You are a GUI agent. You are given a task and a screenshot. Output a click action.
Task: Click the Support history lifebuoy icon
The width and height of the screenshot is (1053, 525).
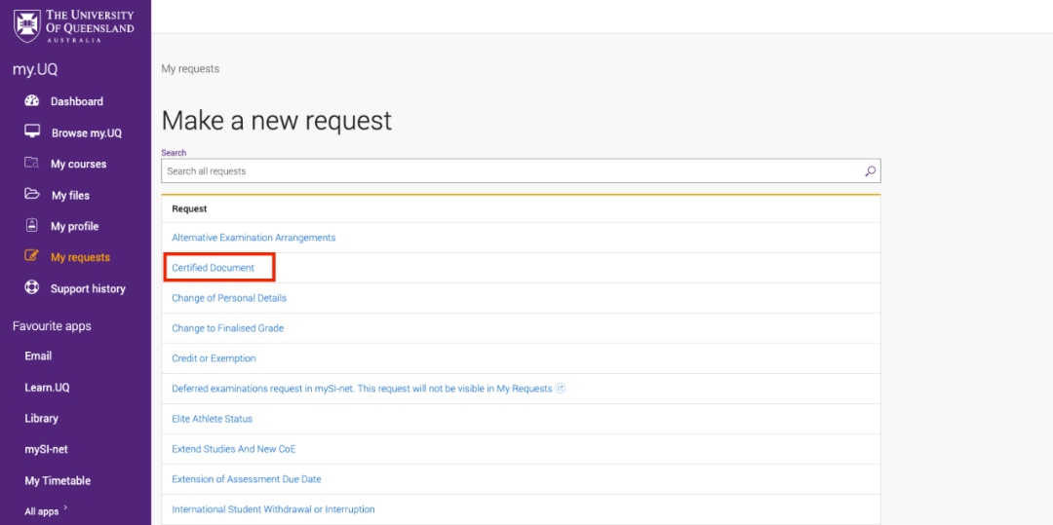click(x=31, y=288)
